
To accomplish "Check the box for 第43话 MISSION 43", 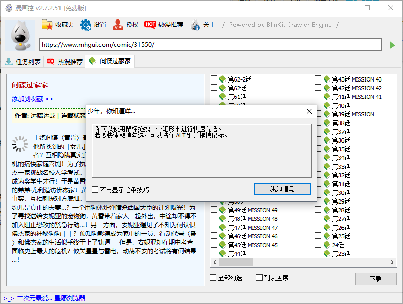I will tap(318, 79).
